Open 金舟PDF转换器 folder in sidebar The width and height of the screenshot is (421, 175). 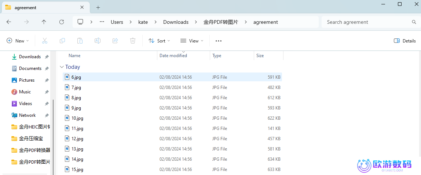click(x=30, y=150)
